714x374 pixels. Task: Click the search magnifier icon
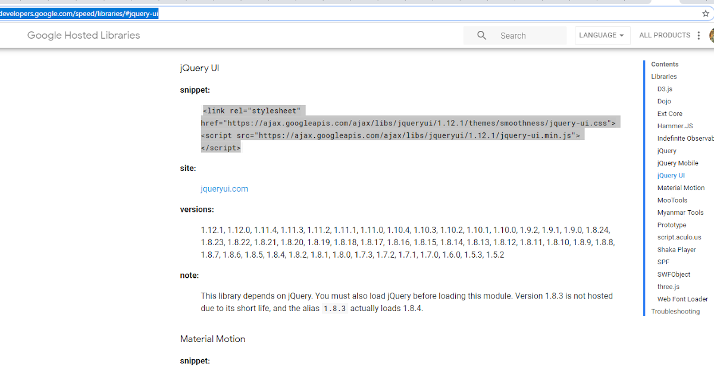[482, 36]
